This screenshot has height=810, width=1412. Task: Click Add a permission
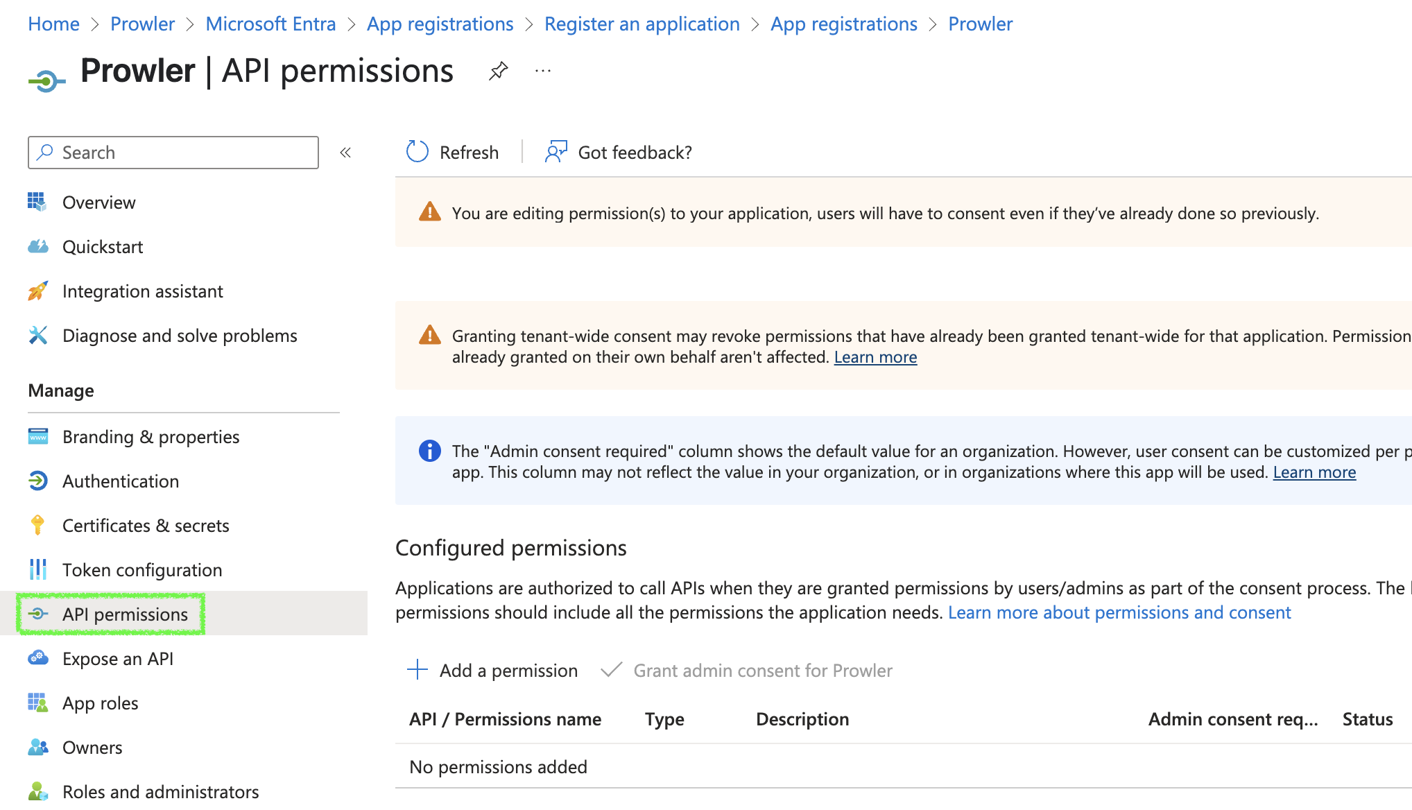click(492, 671)
